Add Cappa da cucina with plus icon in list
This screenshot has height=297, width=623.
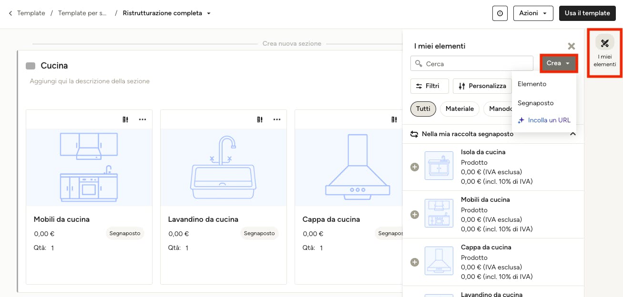415,262
